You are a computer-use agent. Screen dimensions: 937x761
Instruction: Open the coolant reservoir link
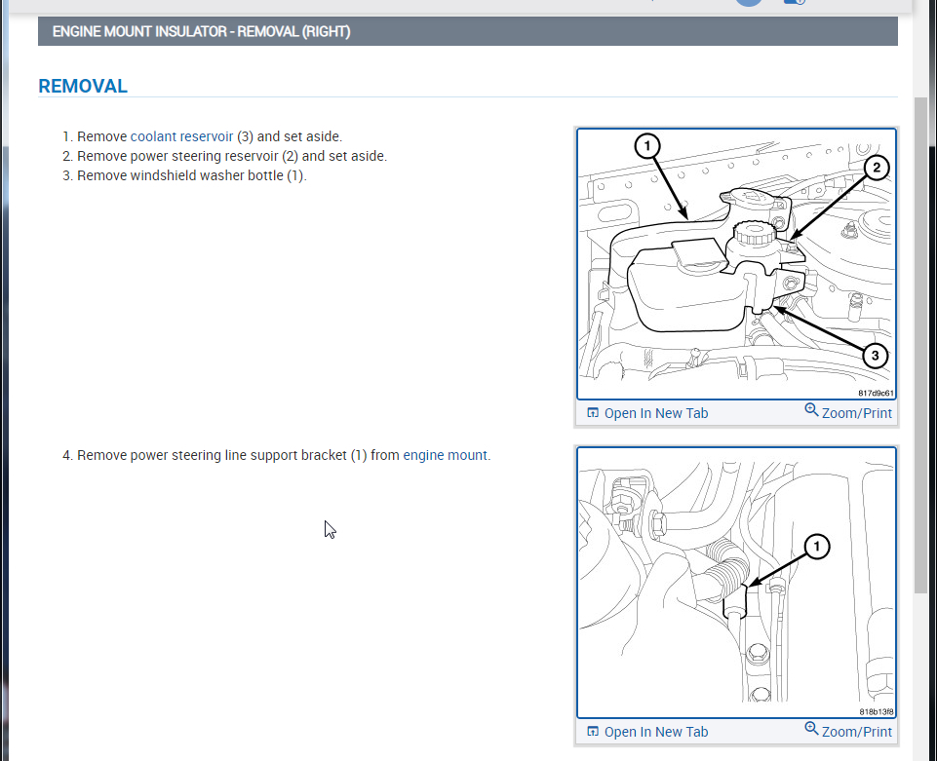pyautogui.click(x=181, y=136)
